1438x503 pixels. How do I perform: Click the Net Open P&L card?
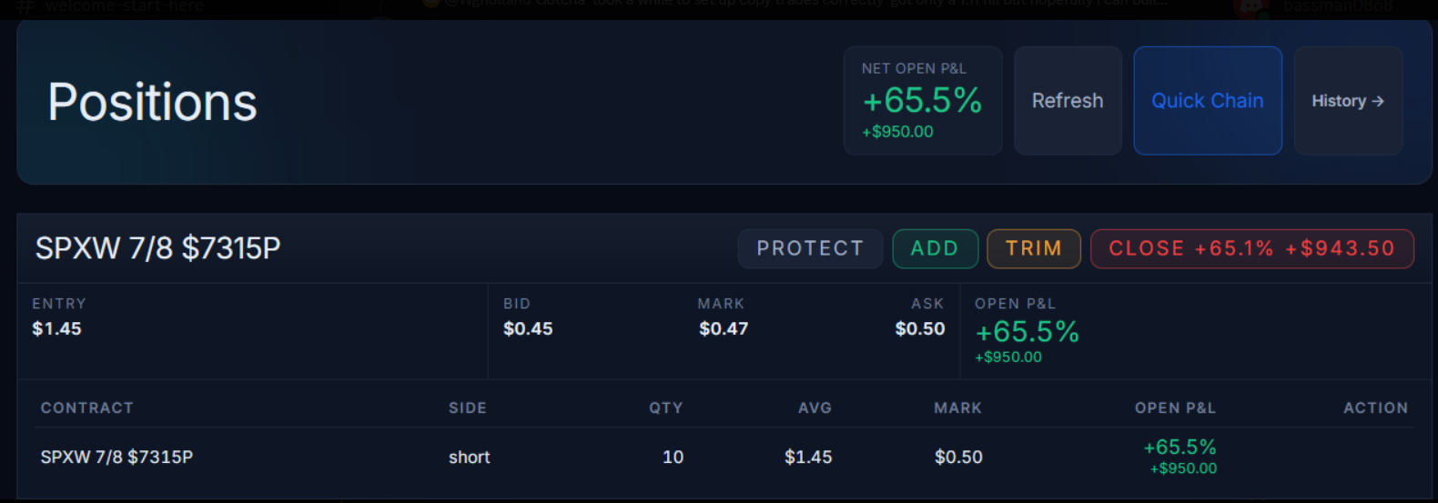tap(923, 101)
